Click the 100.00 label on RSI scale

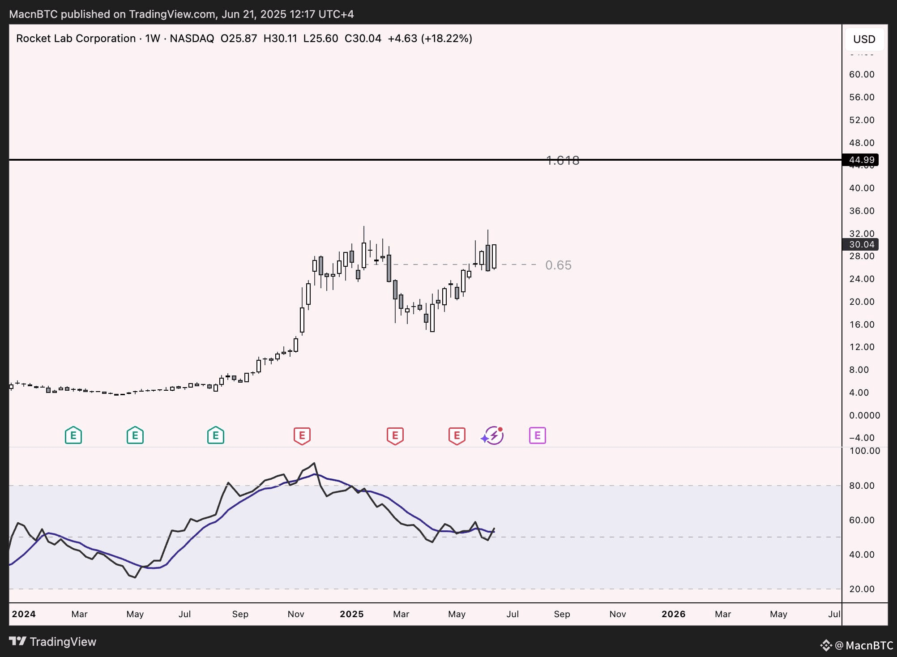(x=865, y=451)
